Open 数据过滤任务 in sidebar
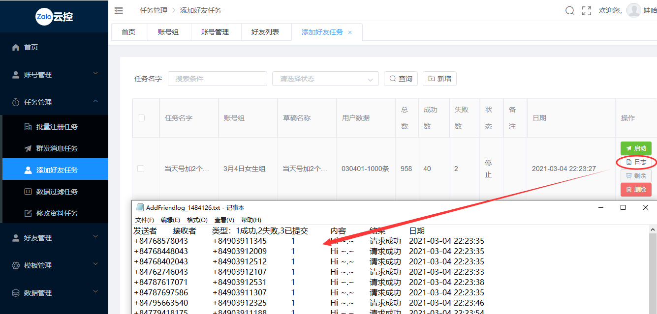This screenshot has width=657, height=314. [x=57, y=192]
